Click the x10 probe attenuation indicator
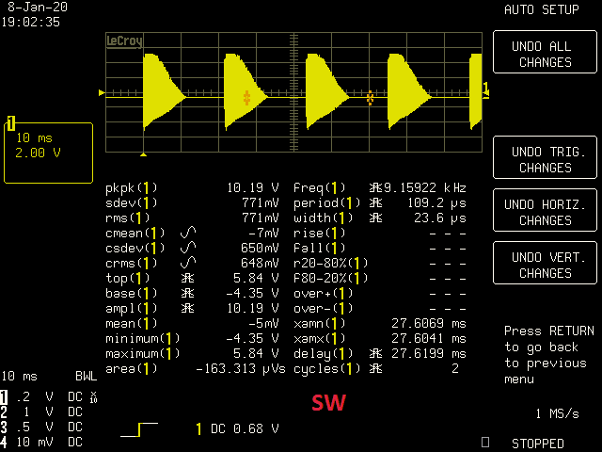Image resolution: width=602 pixels, height=452 pixels. (x=93, y=397)
